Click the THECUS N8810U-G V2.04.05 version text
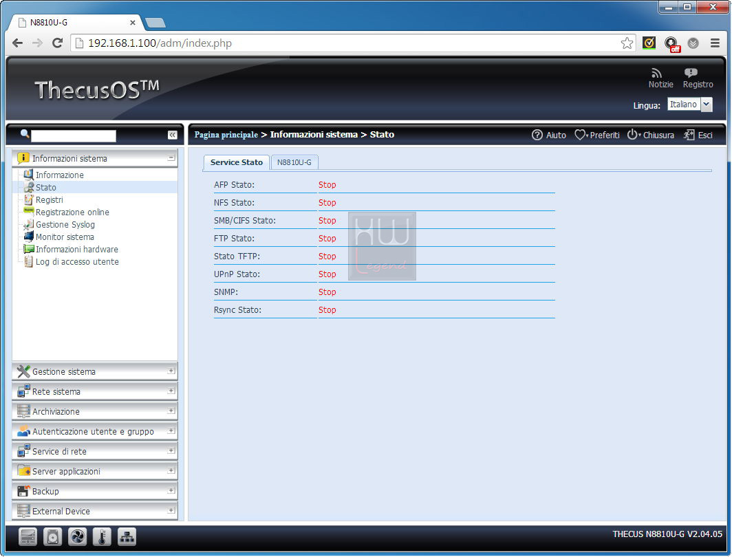Image resolution: width=732 pixels, height=557 pixels. tap(667, 534)
